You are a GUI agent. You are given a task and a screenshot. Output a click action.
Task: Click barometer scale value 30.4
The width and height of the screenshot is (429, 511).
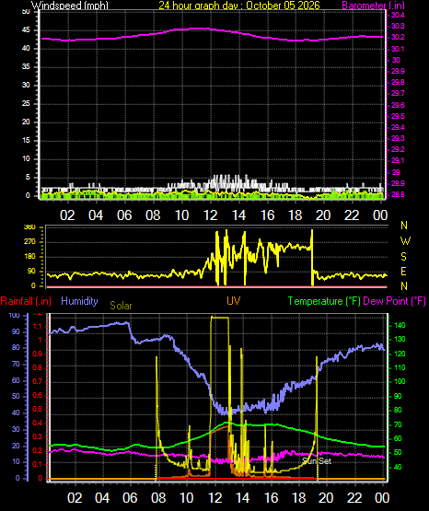coord(398,15)
